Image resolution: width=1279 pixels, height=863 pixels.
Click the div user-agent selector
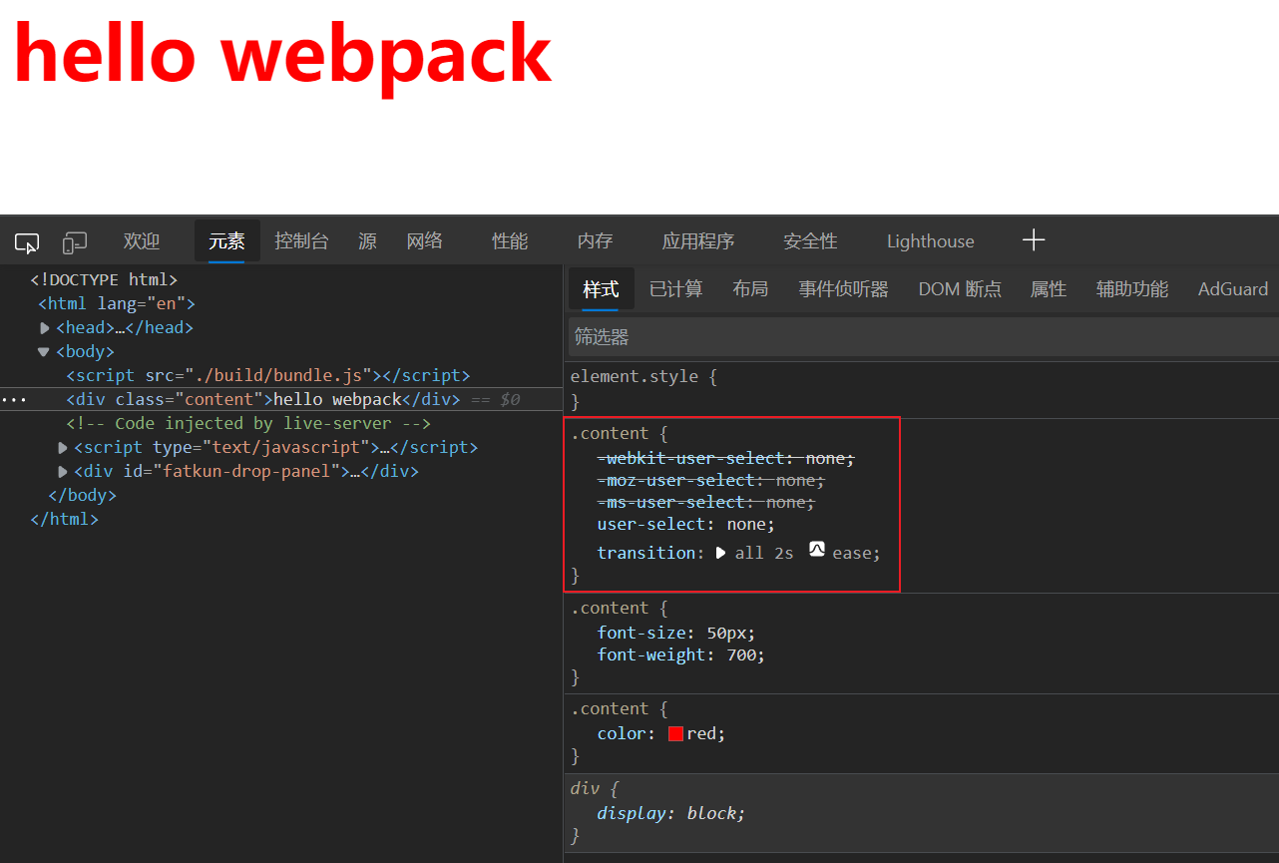tap(585, 789)
